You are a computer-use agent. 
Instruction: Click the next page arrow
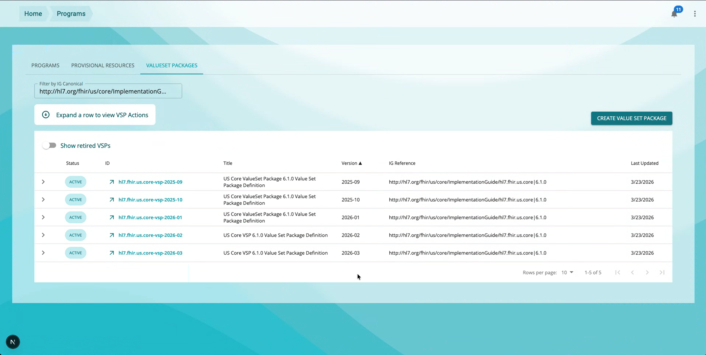tap(647, 272)
